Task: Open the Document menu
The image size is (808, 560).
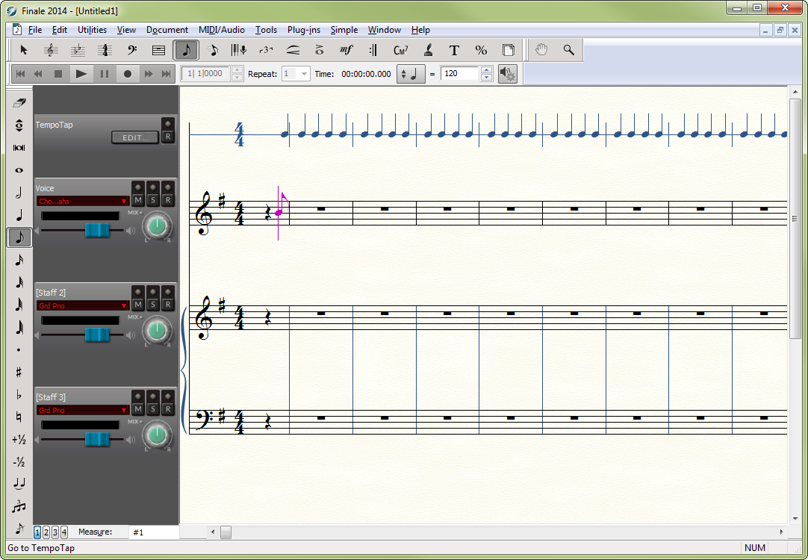Action: 167,30
